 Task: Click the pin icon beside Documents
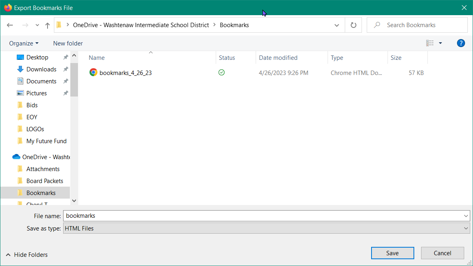coord(66,81)
